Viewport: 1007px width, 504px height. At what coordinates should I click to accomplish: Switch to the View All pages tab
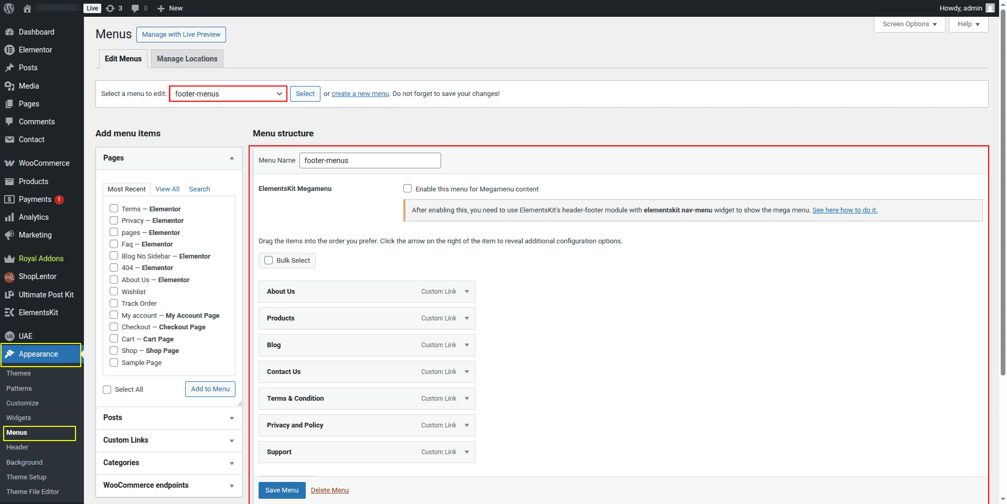(167, 189)
